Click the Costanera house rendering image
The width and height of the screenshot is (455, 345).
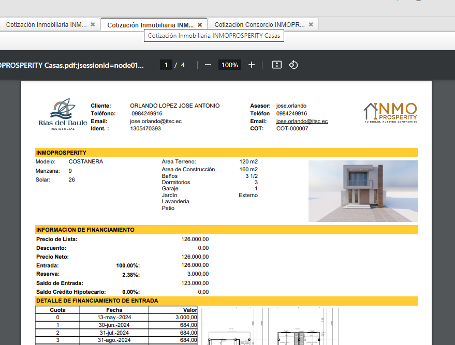[x=363, y=191]
